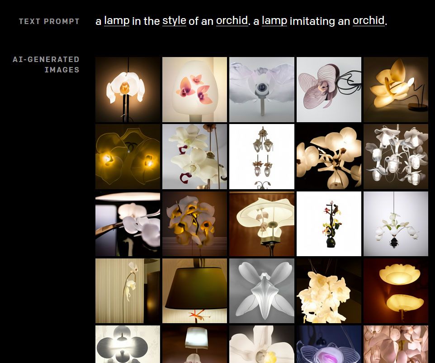View pale lavender orchid with lens-like center
Screen dimensions: 435x363
(x=262, y=90)
